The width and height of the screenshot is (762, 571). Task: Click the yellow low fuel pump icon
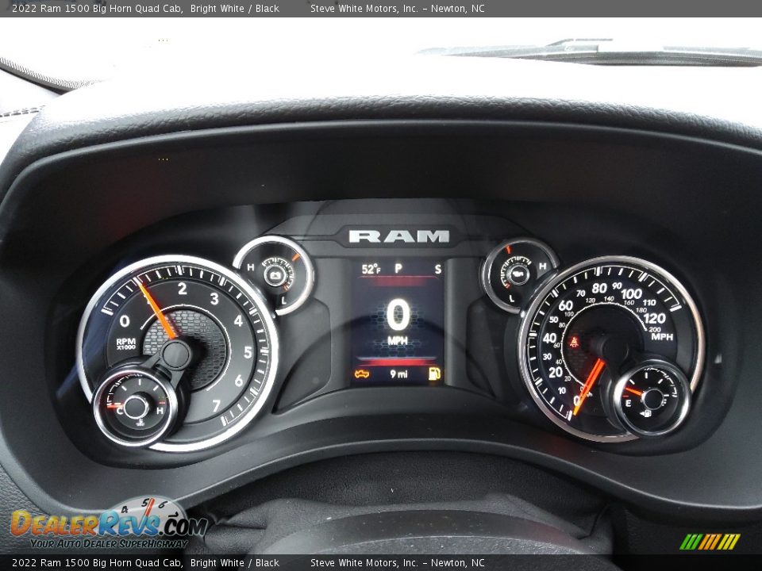[x=434, y=374]
